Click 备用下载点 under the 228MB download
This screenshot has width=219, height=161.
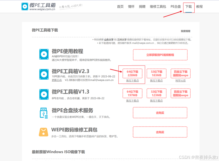(132, 81)
